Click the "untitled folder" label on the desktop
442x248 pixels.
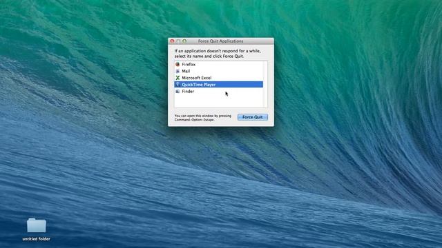pos(37,239)
